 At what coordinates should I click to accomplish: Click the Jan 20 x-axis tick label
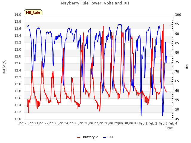click(24, 123)
